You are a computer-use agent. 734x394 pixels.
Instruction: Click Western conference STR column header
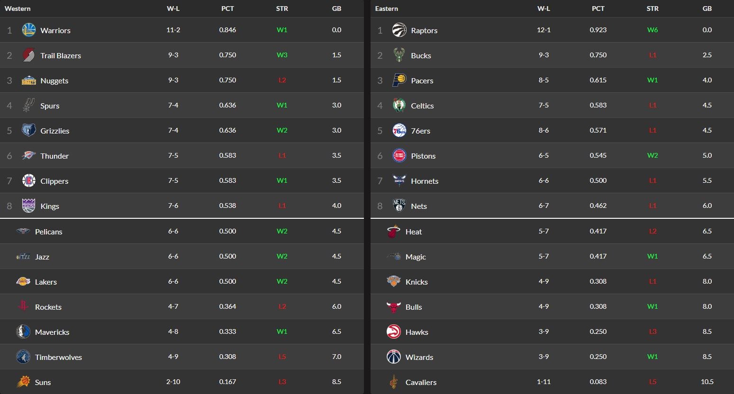click(x=282, y=9)
